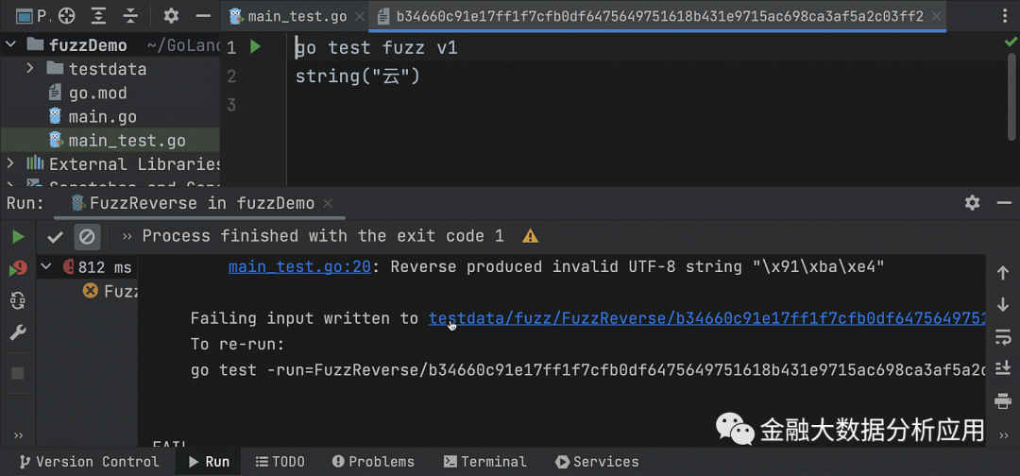1020x476 pixels.
Task: Open main.go in project tree
Action: click(x=102, y=117)
